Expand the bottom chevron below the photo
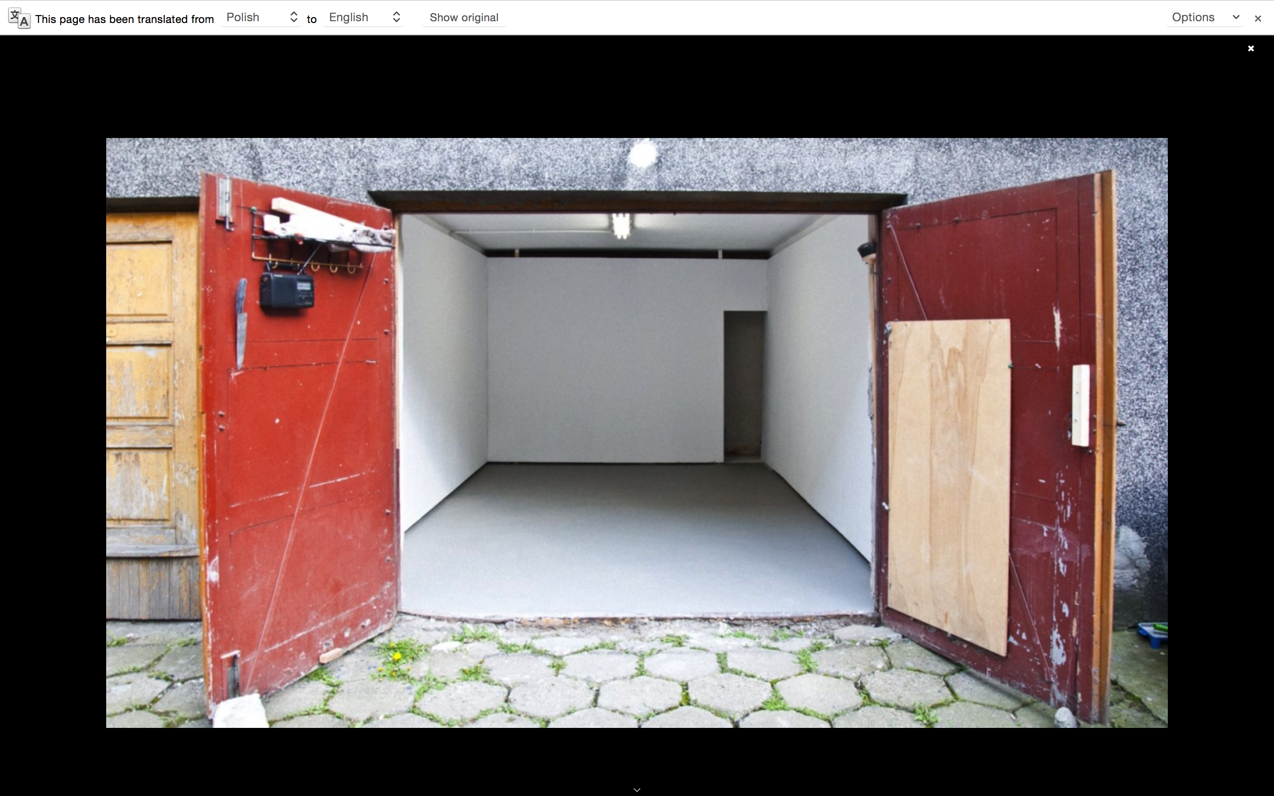Image resolution: width=1274 pixels, height=796 pixels. (637, 790)
